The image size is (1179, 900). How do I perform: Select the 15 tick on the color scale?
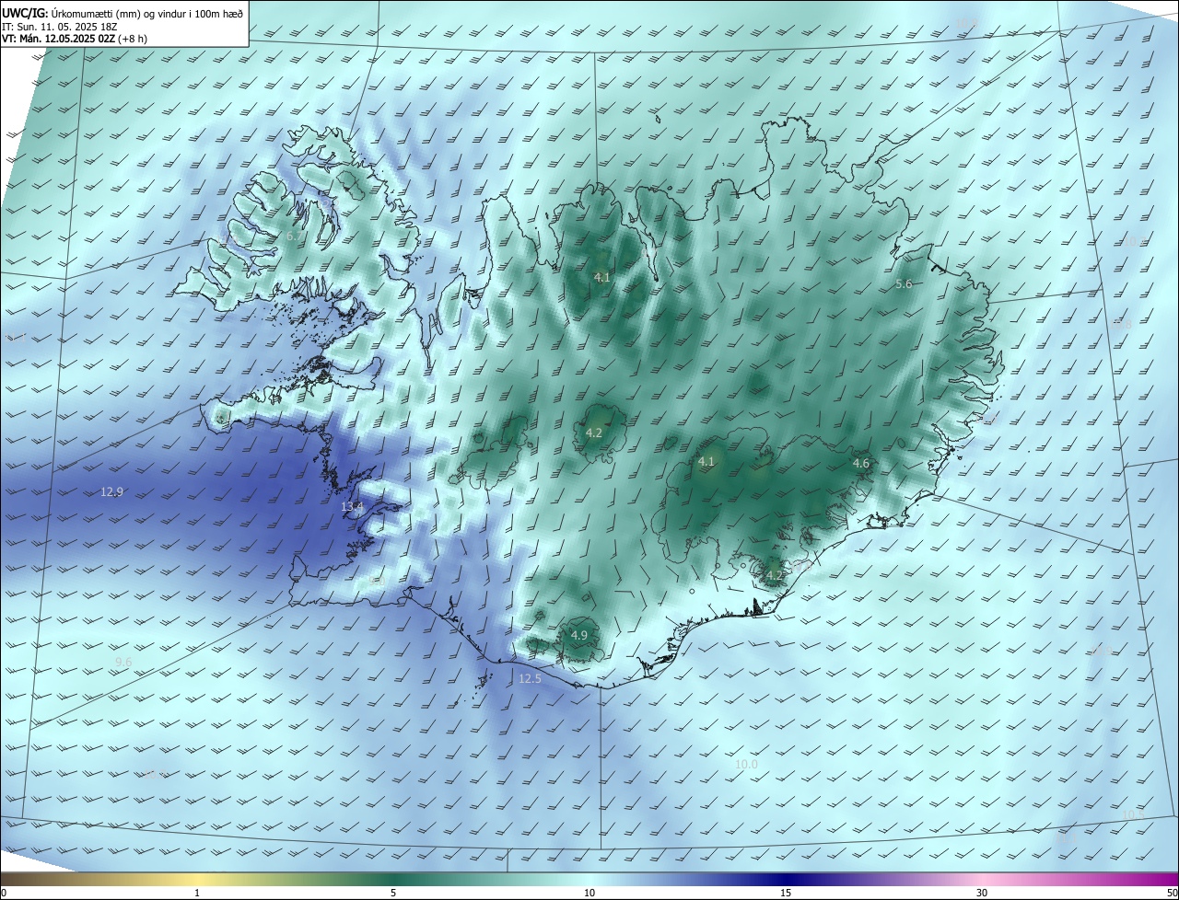(786, 893)
